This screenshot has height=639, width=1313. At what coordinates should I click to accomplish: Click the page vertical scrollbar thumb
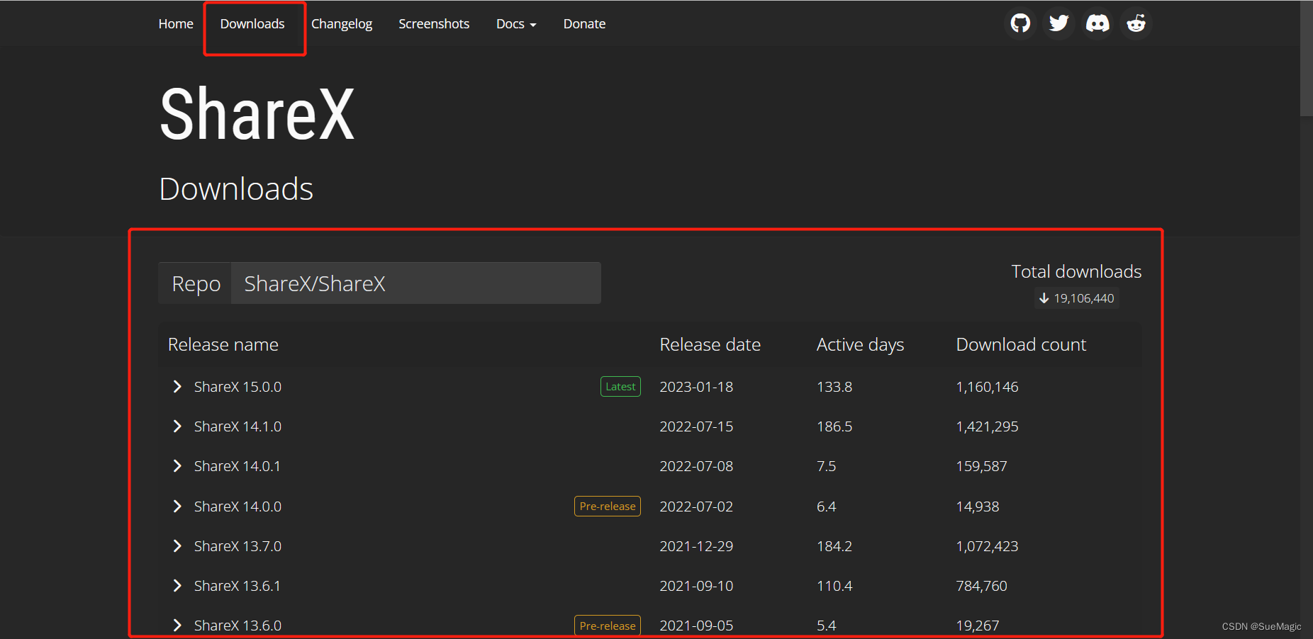(x=1306, y=58)
